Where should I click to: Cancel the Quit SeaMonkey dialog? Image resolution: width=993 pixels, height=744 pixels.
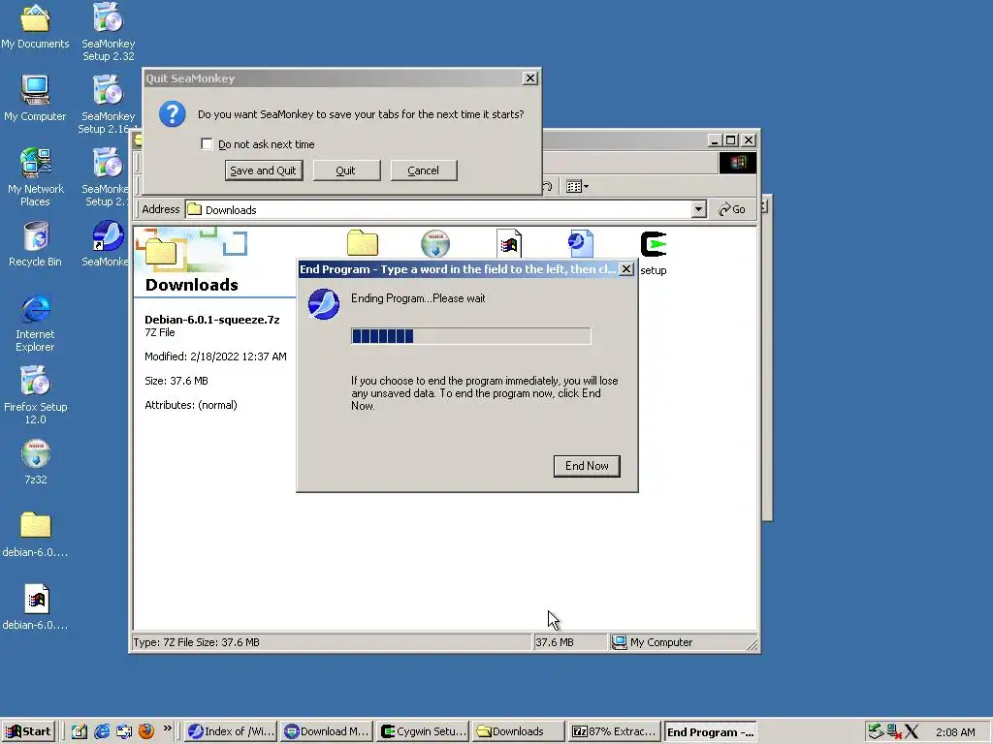(424, 170)
